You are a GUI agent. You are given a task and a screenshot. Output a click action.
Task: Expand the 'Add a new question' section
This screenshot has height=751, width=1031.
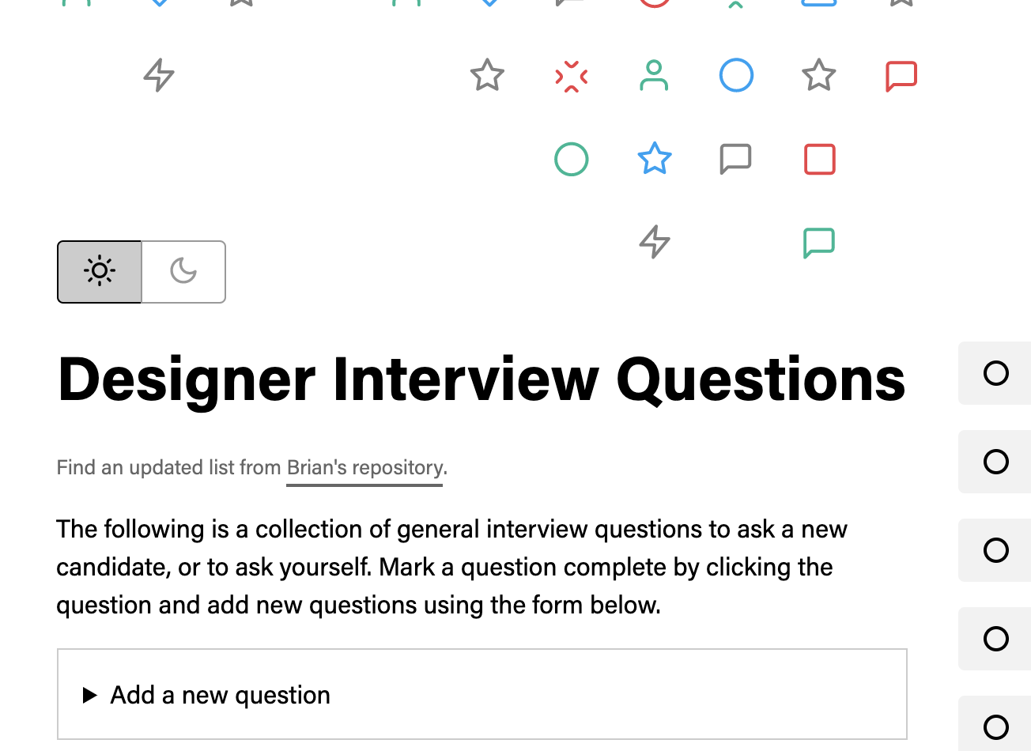(219, 695)
